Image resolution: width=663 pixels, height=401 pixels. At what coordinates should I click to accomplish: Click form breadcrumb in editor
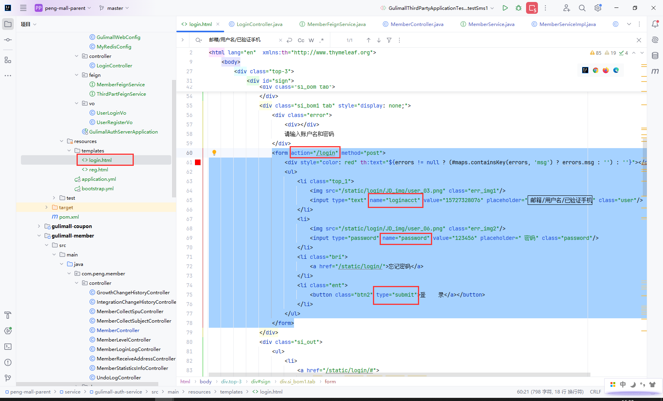point(330,381)
